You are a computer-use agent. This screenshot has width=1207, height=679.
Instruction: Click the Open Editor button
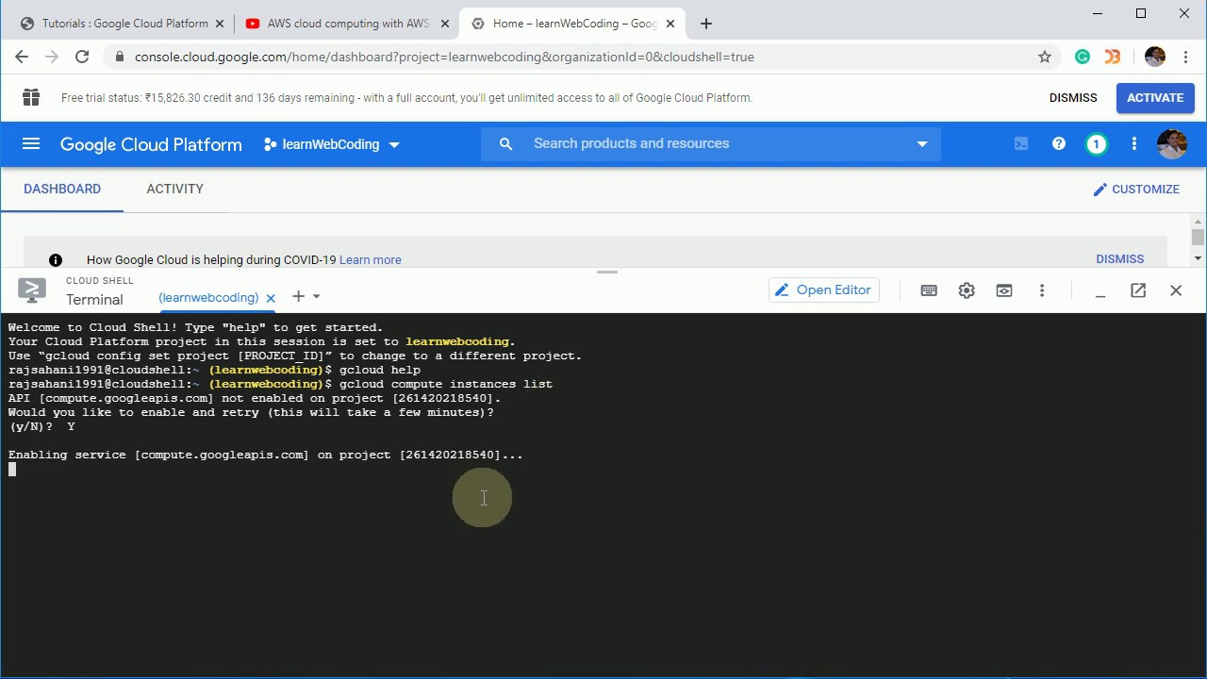[824, 290]
